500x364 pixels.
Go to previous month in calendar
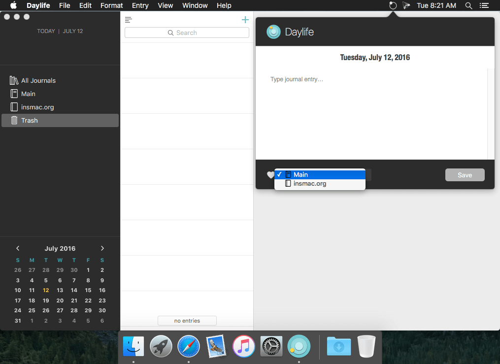pos(18,248)
